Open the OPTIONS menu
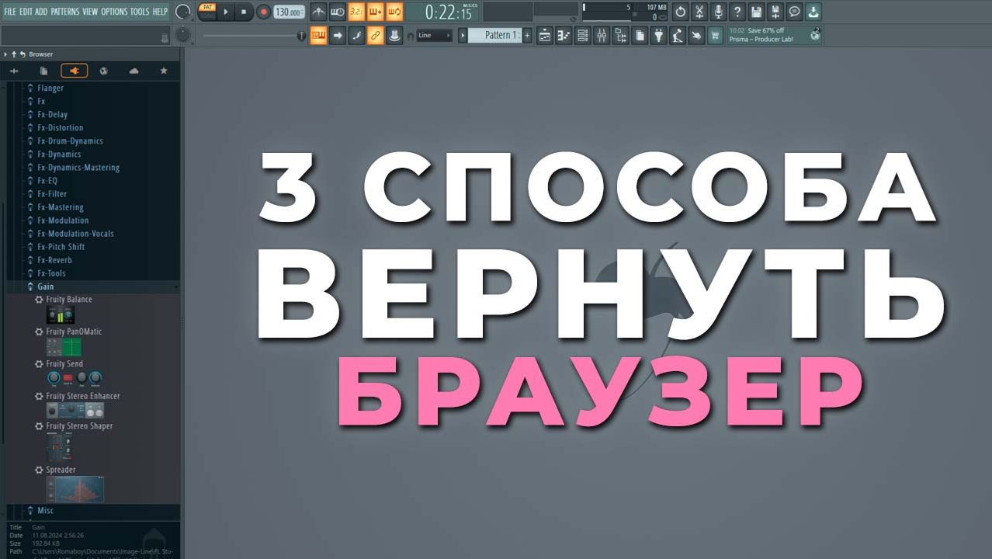The image size is (992, 559). coord(114,12)
